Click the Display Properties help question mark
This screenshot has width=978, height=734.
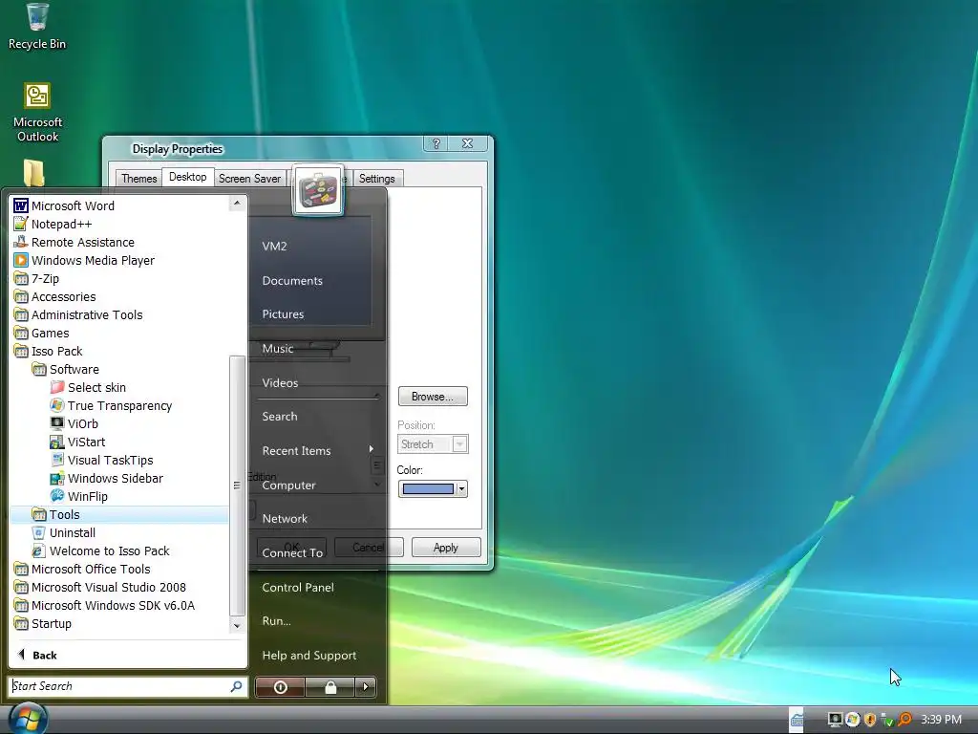click(436, 143)
